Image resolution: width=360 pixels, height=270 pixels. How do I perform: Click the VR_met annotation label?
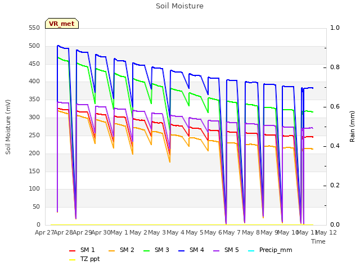(62, 24)
